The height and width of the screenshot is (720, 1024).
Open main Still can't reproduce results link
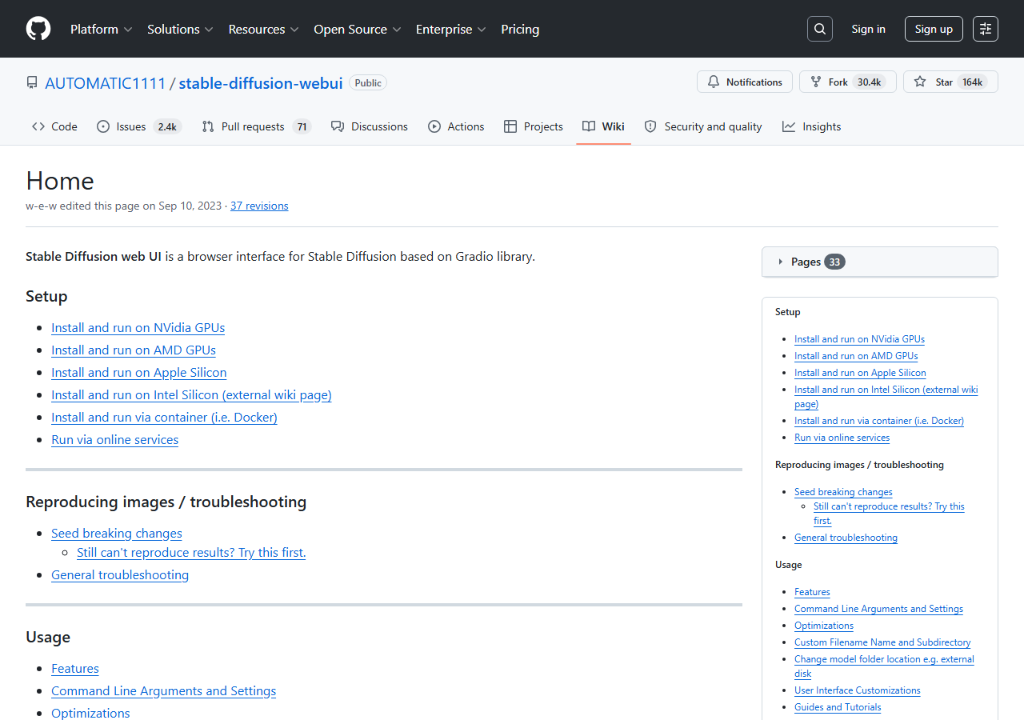(x=191, y=553)
